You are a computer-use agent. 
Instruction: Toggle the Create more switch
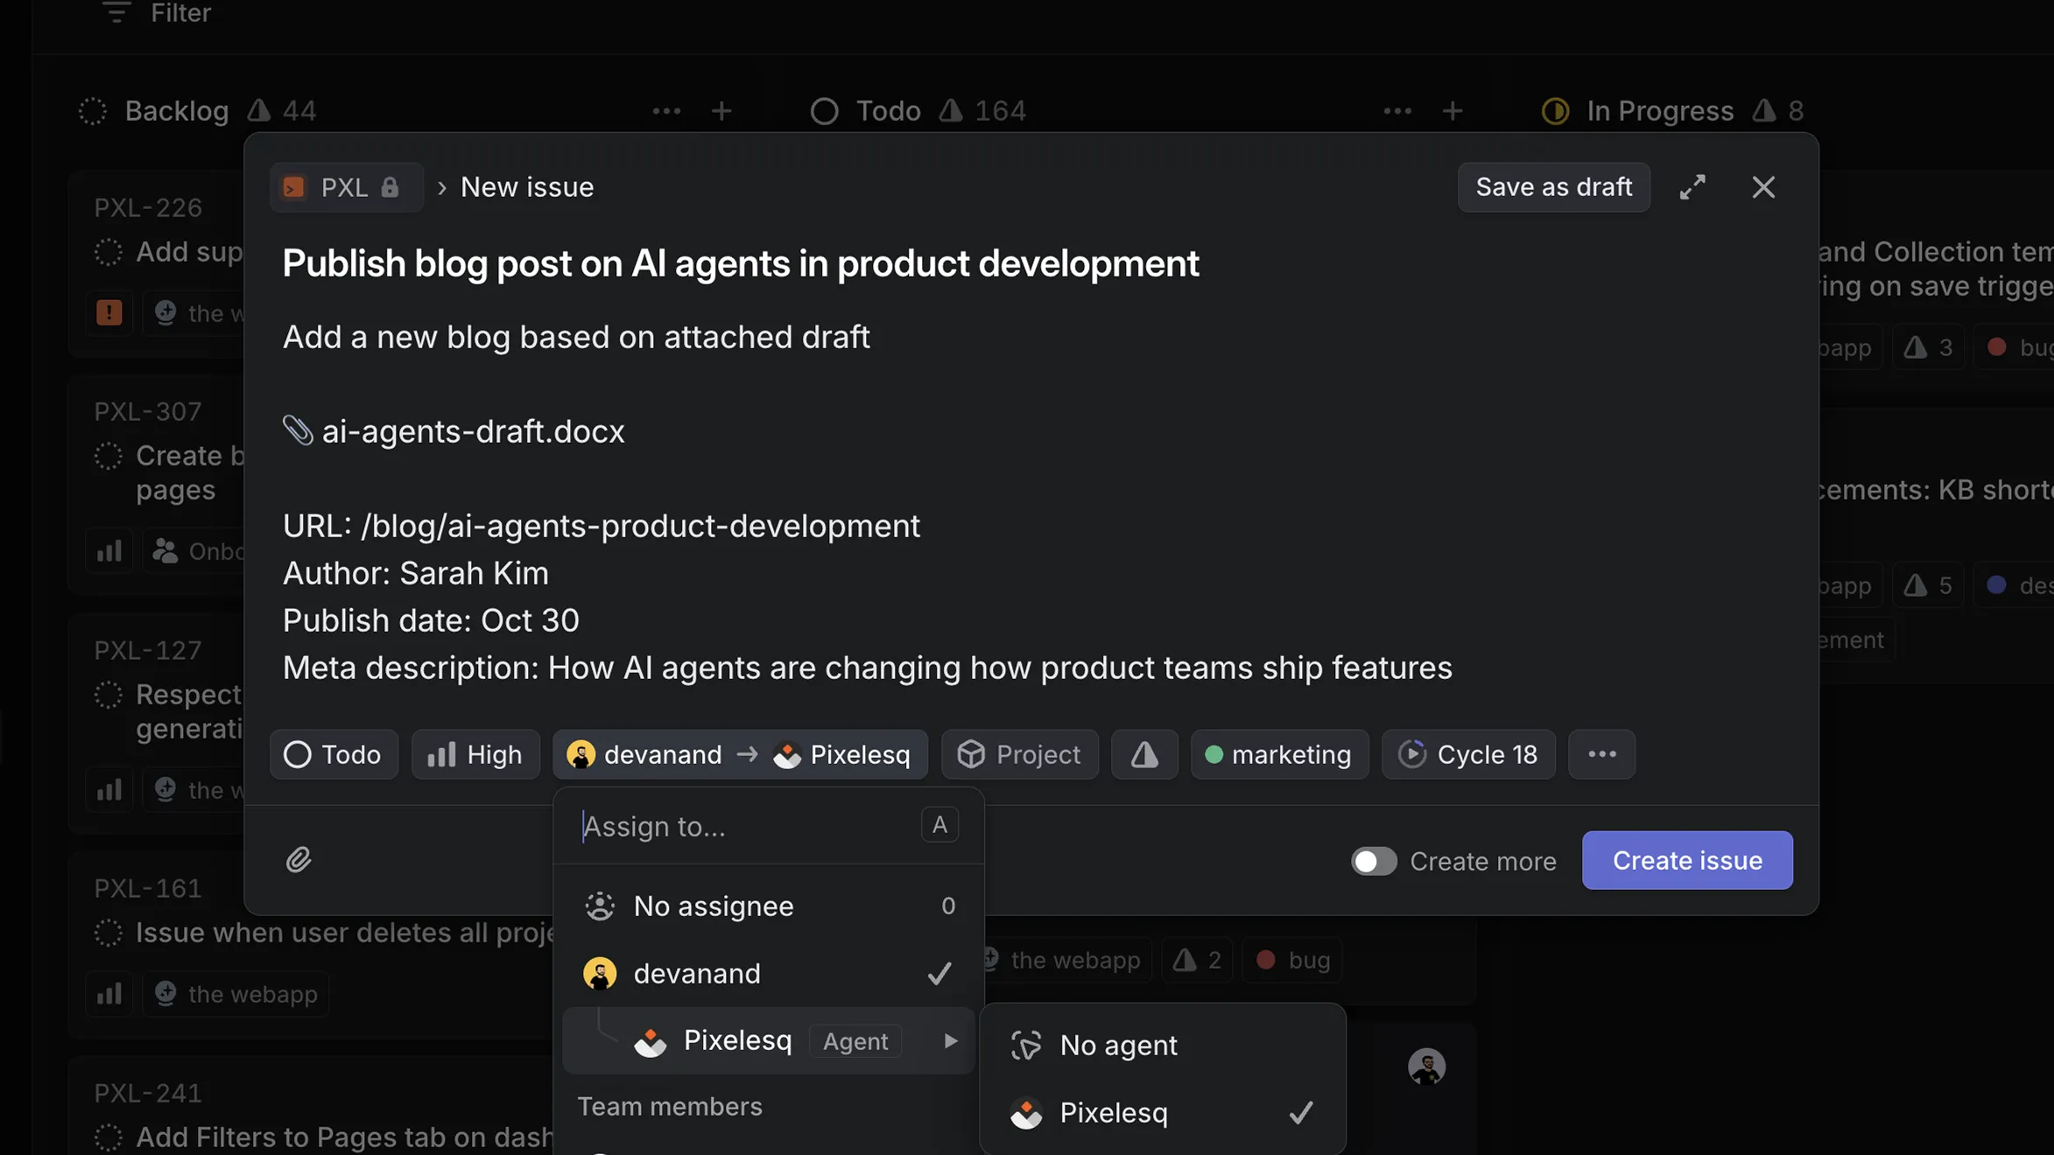1374,861
